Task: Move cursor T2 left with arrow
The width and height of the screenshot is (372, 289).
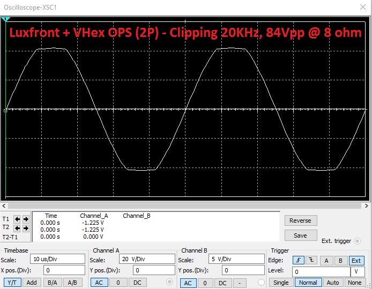Action: click(x=17, y=228)
